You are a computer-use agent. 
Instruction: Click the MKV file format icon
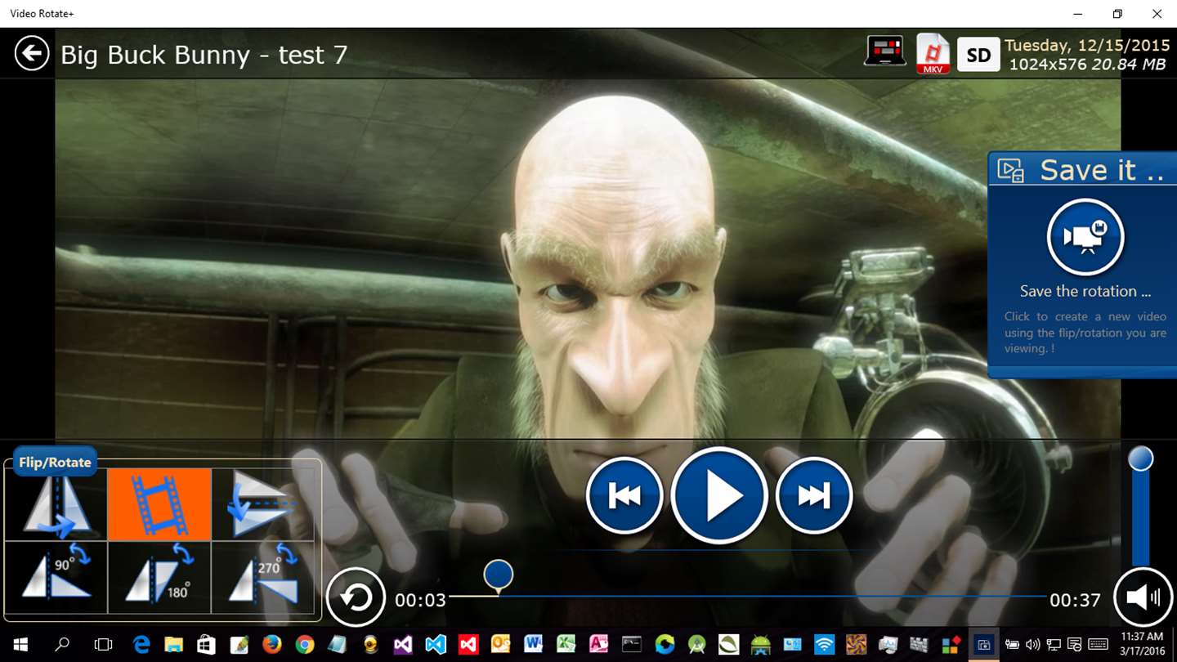point(933,54)
